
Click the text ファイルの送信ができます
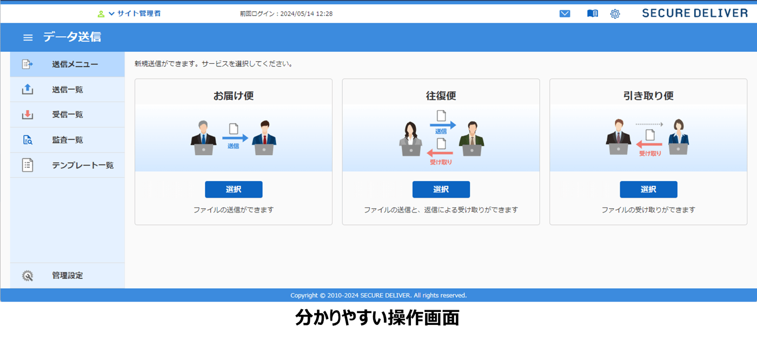(x=234, y=210)
